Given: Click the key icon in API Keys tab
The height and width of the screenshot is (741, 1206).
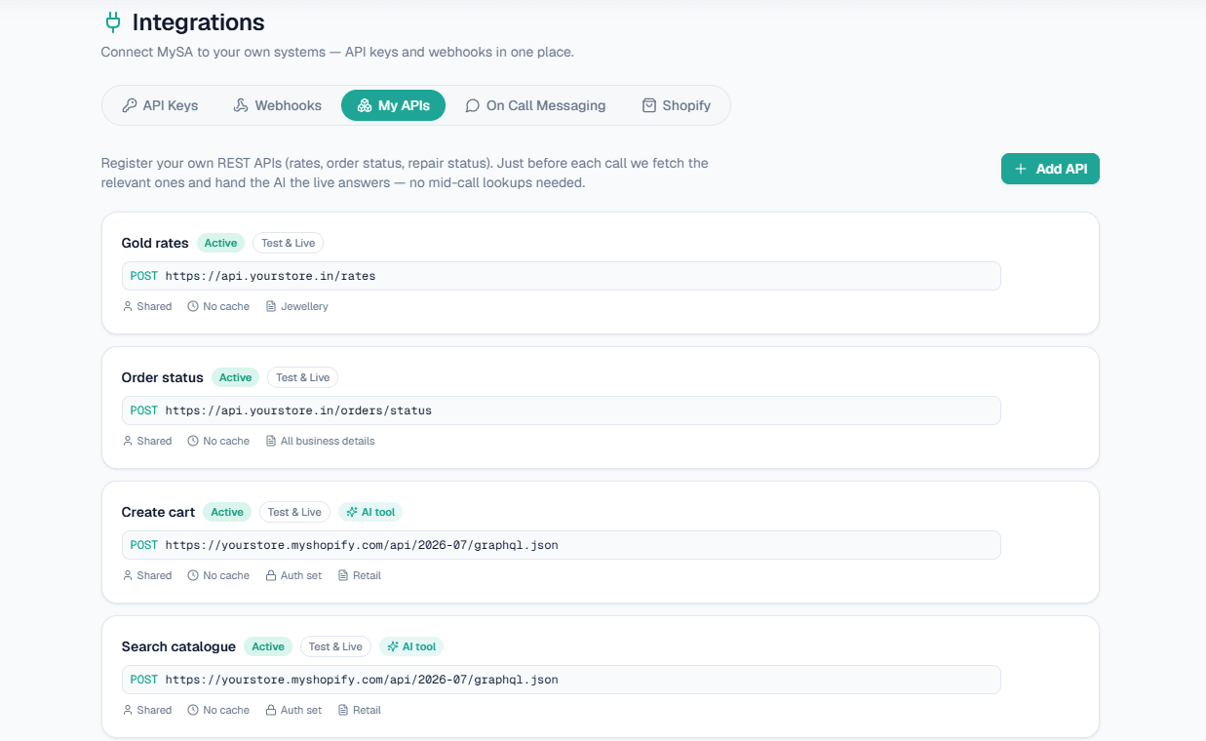Looking at the screenshot, I should point(129,105).
